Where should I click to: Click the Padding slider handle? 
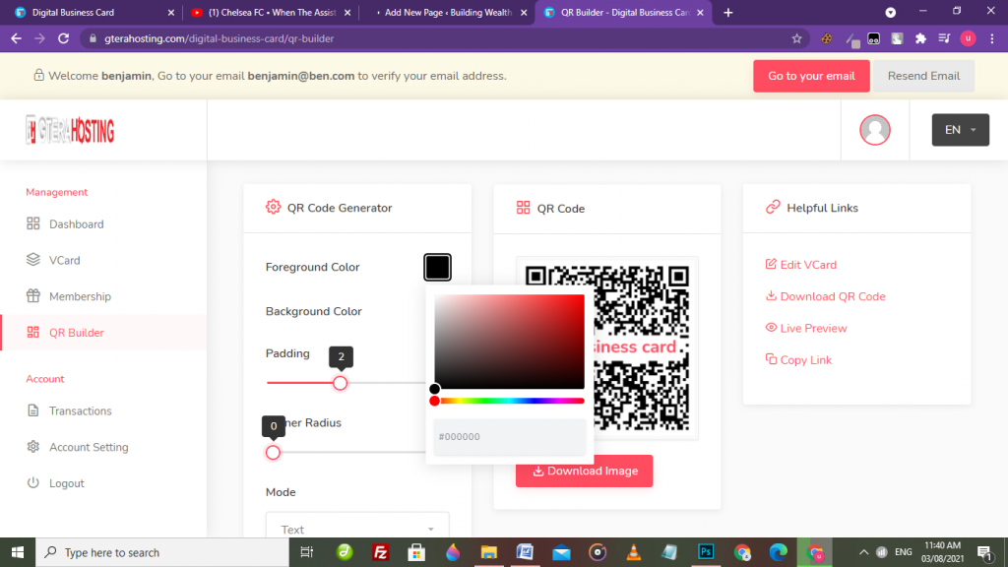(340, 383)
